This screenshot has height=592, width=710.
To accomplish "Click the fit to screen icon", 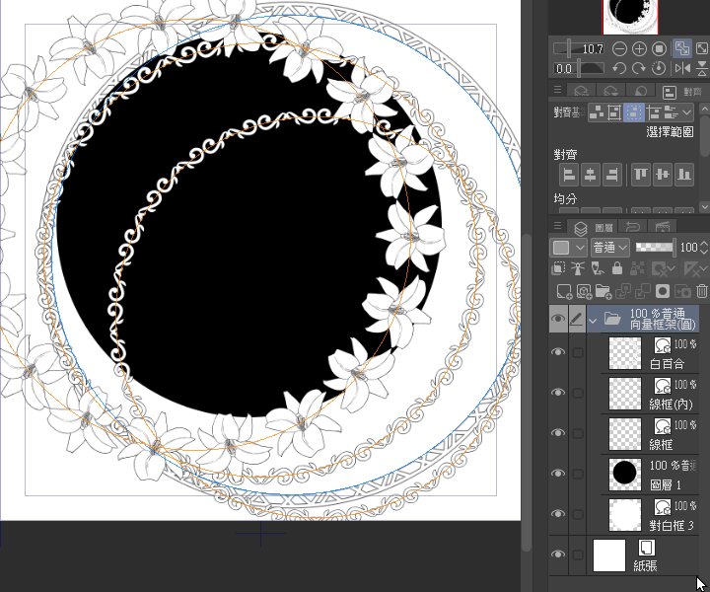I will point(702,48).
